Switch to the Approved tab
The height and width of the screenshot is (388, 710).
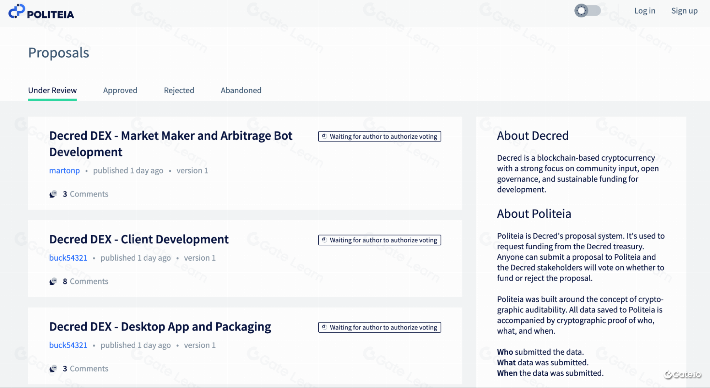[x=120, y=90]
